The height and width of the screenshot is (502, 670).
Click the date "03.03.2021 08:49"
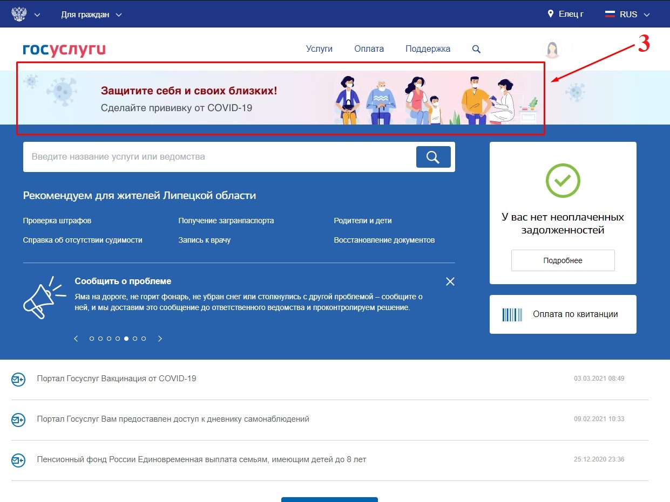(x=599, y=379)
